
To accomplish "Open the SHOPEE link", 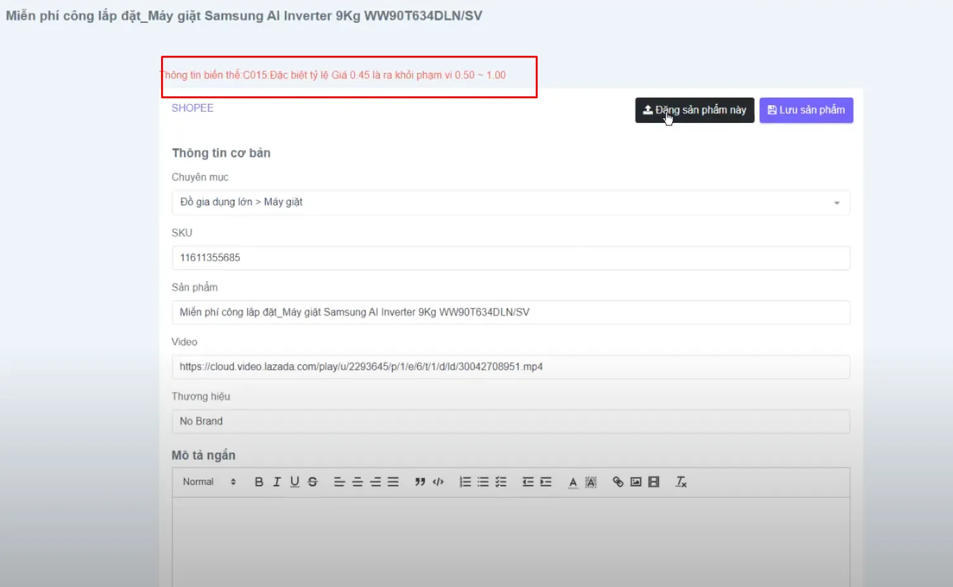I will coord(193,108).
